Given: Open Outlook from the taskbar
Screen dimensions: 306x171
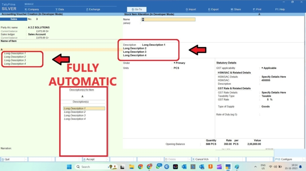Looking at the screenshot, I should point(184,167).
